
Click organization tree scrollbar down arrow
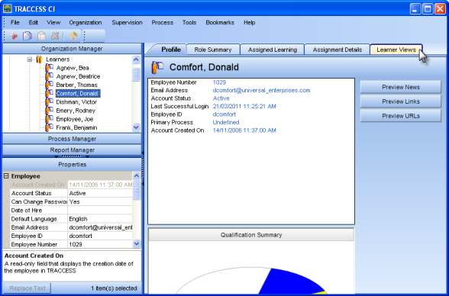click(136, 127)
